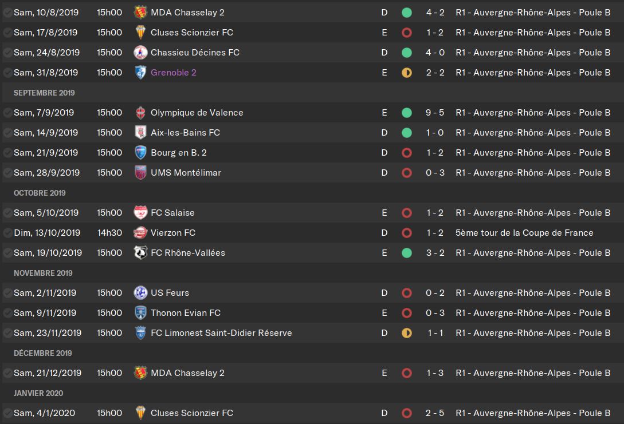624x424 pixels.
Task: Click the yellow draw indicator for Grenoble 2 match
Action: tap(407, 72)
